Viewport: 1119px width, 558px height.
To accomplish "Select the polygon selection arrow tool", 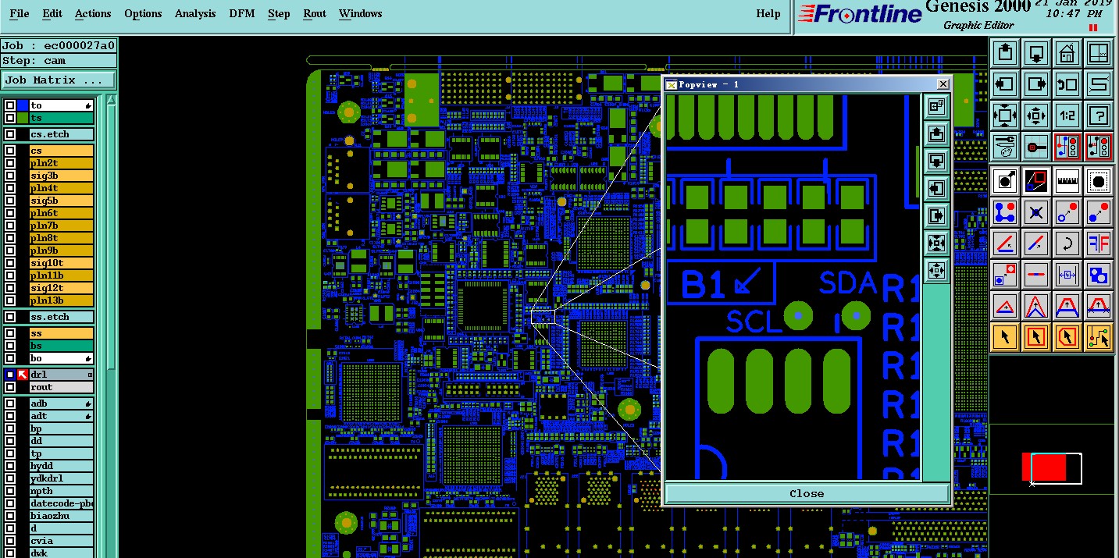I will pyautogui.click(x=1067, y=336).
